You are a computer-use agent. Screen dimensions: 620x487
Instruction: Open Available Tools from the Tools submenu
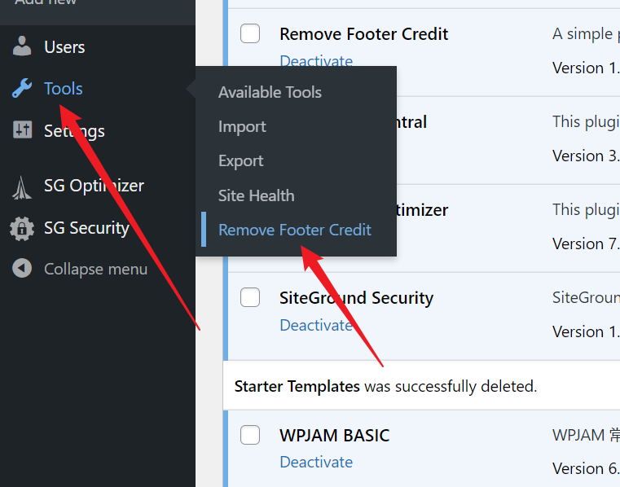(270, 93)
